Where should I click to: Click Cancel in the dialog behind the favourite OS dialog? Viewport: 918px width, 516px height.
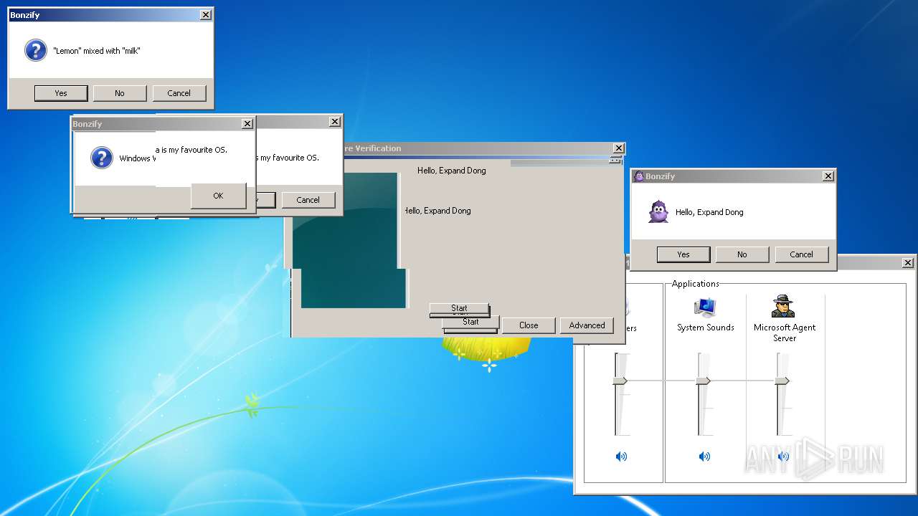pos(308,200)
